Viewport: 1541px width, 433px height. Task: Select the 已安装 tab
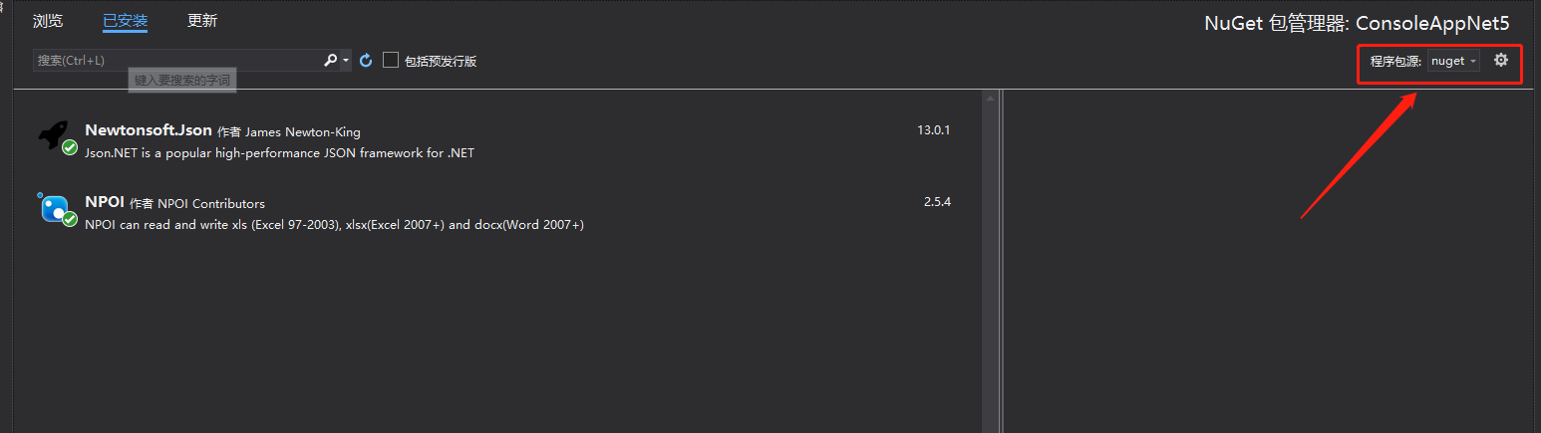coord(125,21)
